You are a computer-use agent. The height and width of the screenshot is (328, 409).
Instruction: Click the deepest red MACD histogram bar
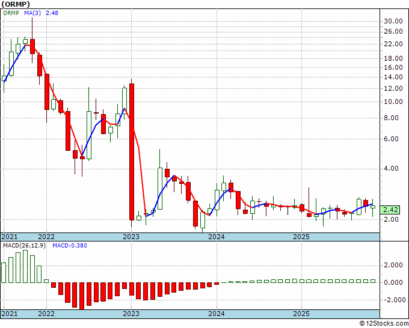coord(82,296)
